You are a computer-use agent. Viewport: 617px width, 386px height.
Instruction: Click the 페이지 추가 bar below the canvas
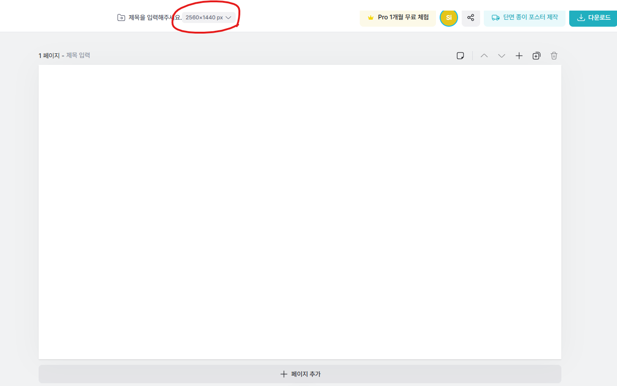300,374
